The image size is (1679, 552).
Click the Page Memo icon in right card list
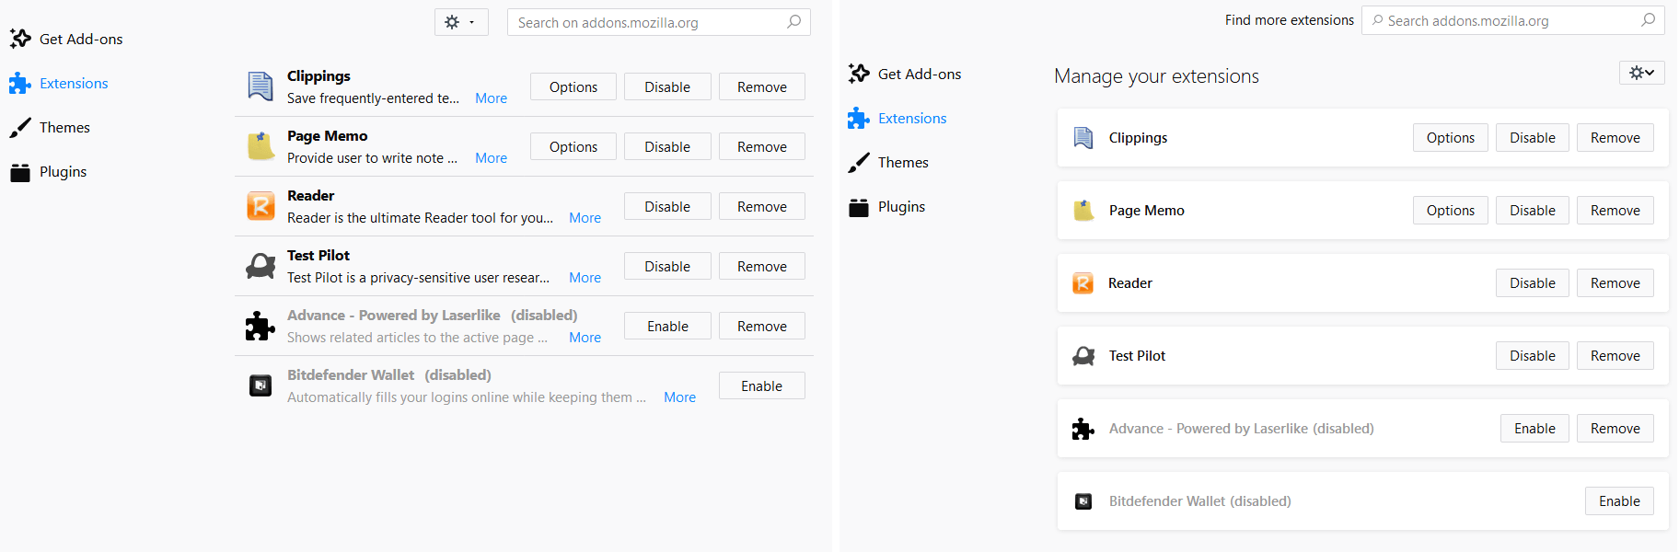point(1083,211)
